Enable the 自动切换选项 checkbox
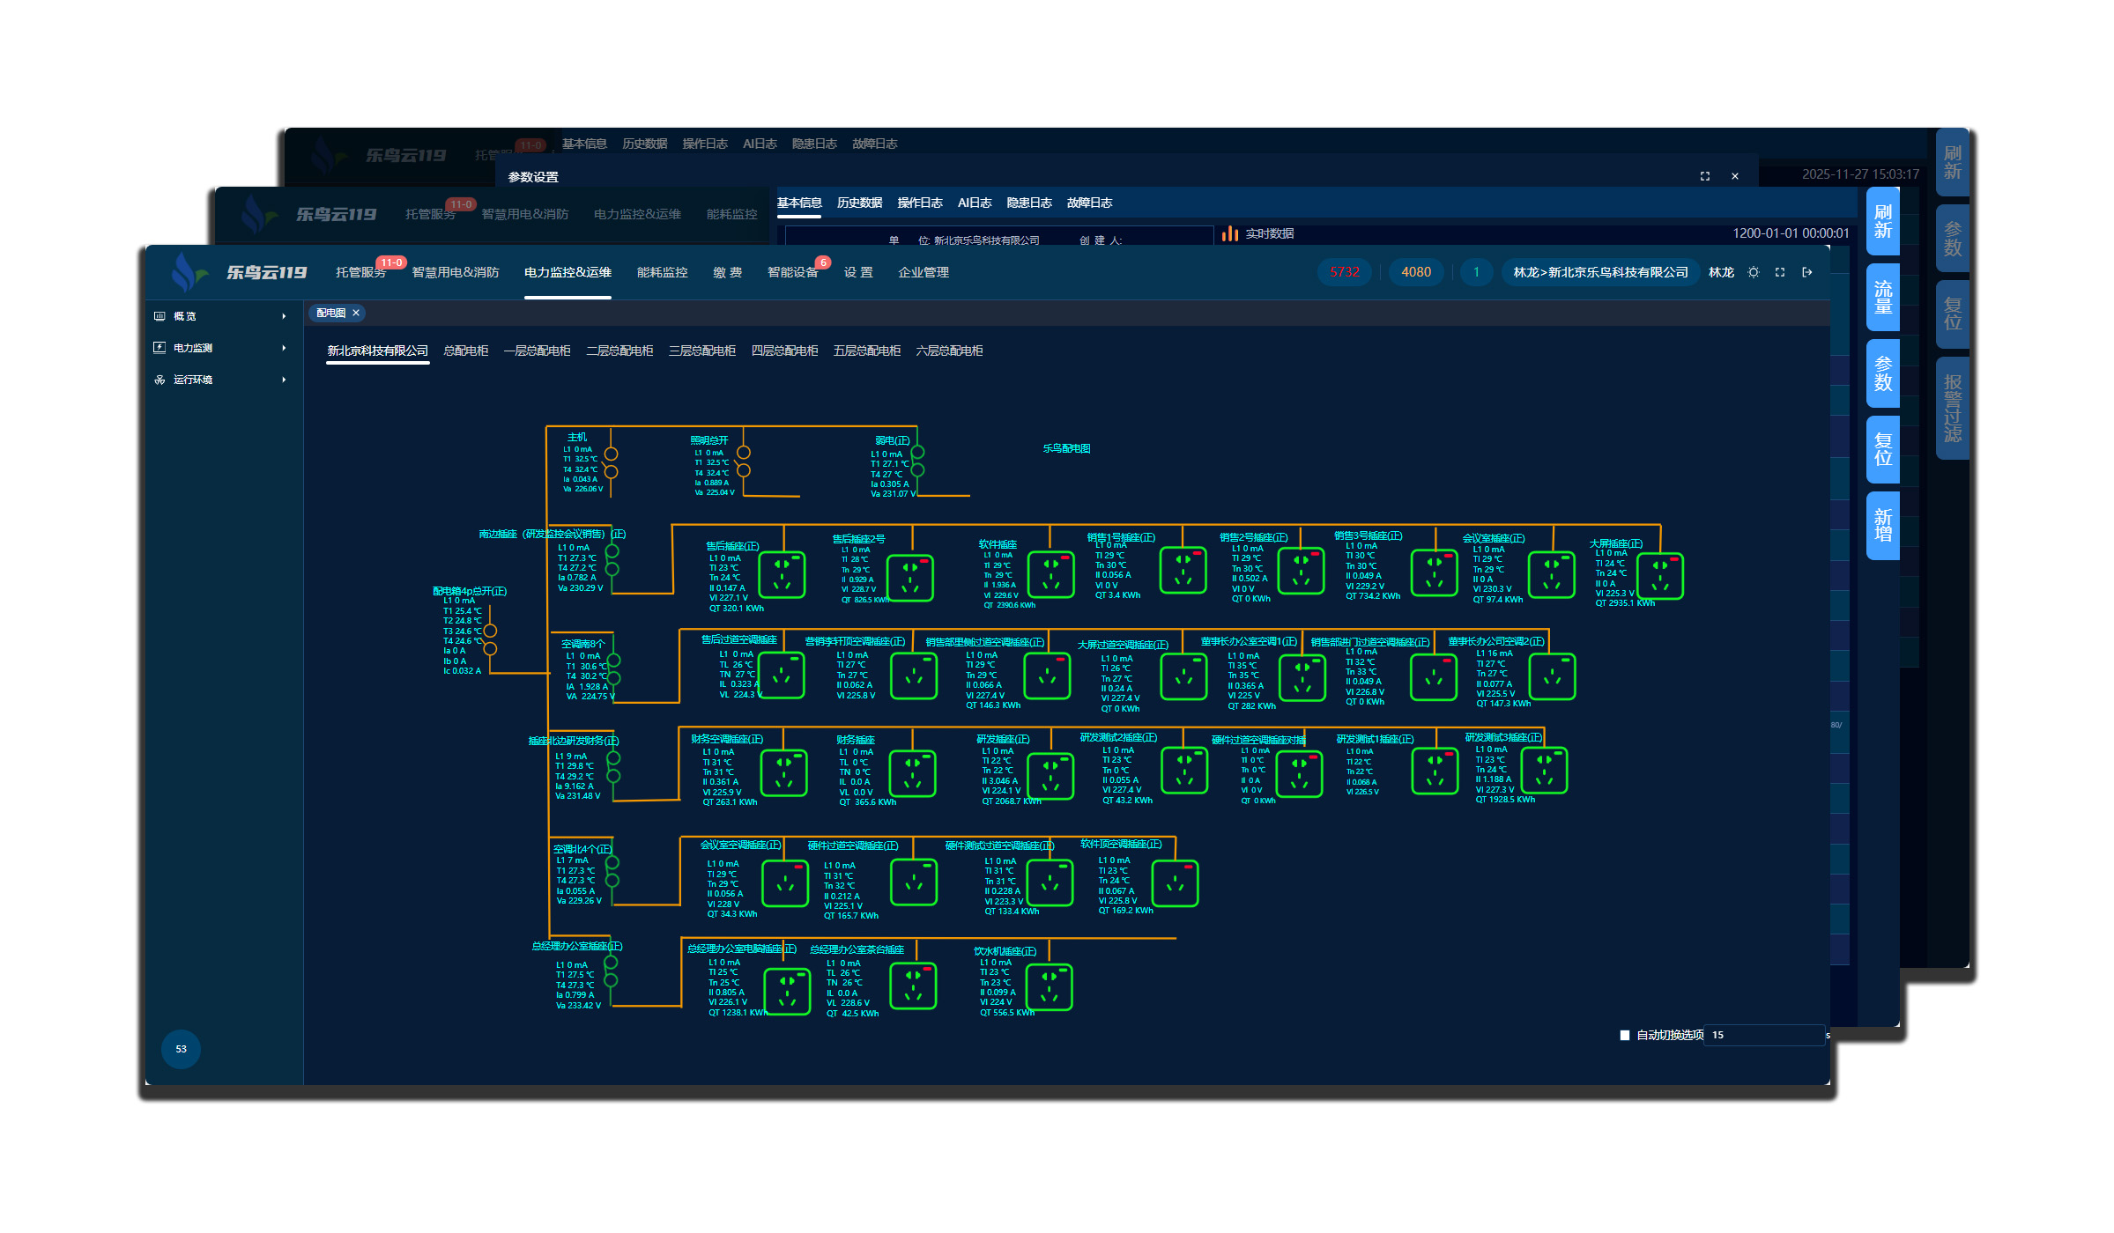The width and height of the screenshot is (2114, 1233). pos(1625,1036)
